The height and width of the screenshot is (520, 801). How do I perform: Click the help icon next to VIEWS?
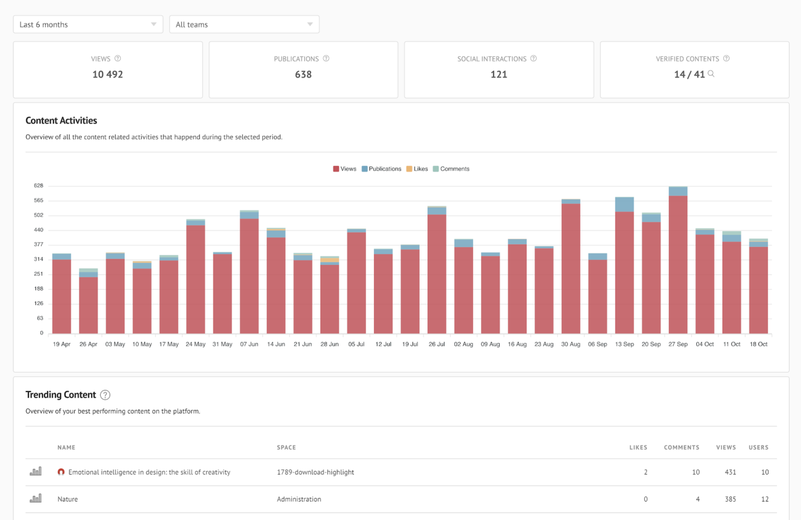click(118, 59)
